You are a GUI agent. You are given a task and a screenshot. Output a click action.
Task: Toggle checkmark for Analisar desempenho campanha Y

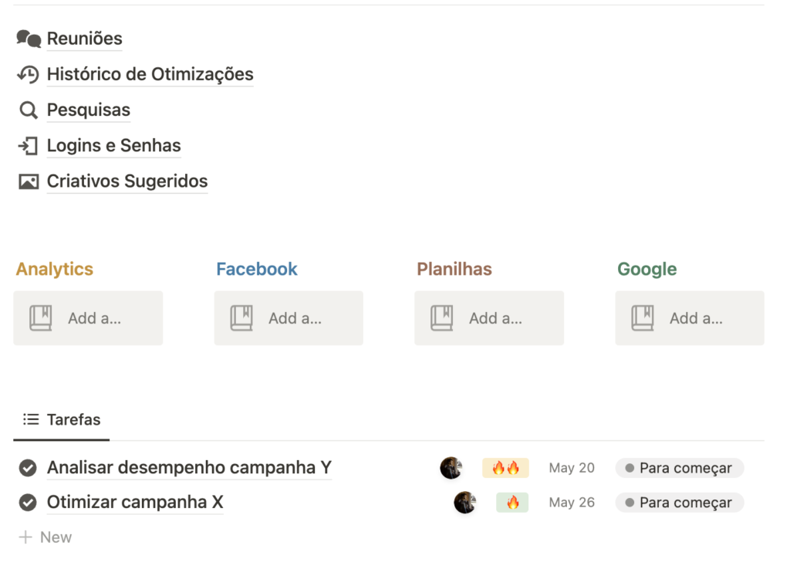pyautogui.click(x=28, y=468)
